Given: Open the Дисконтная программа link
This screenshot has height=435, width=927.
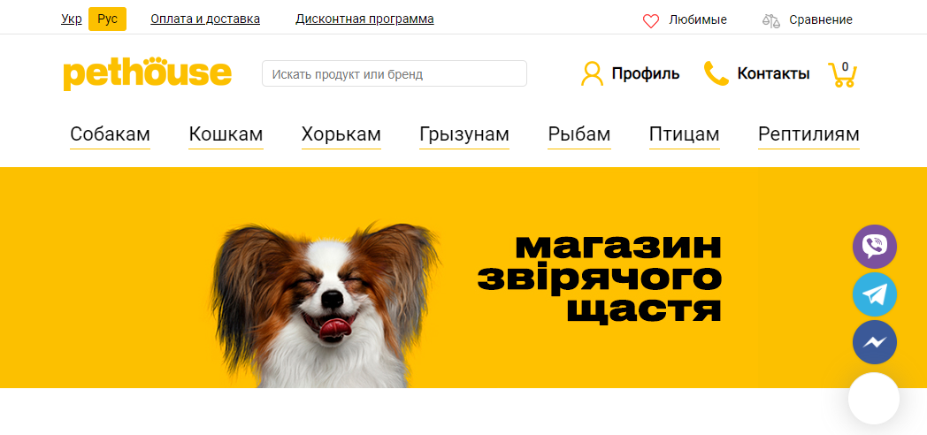Looking at the screenshot, I should click(x=364, y=19).
